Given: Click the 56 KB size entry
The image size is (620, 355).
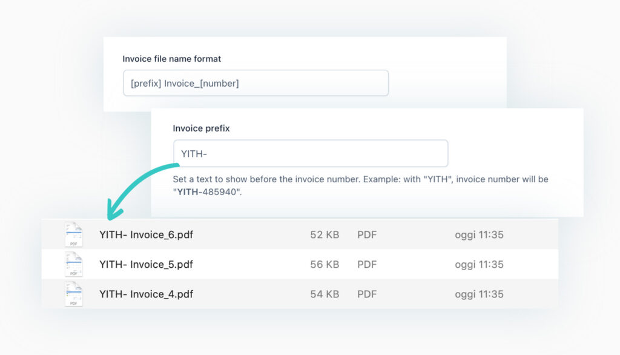Looking at the screenshot, I should tap(325, 264).
